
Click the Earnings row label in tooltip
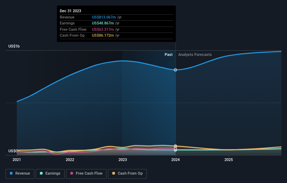[x=67, y=23]
